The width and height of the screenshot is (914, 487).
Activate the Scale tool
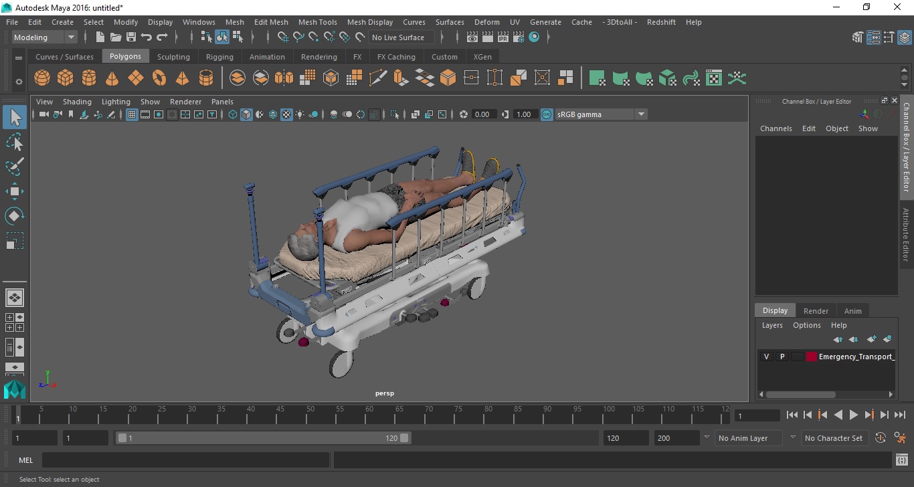pos(15,240)
